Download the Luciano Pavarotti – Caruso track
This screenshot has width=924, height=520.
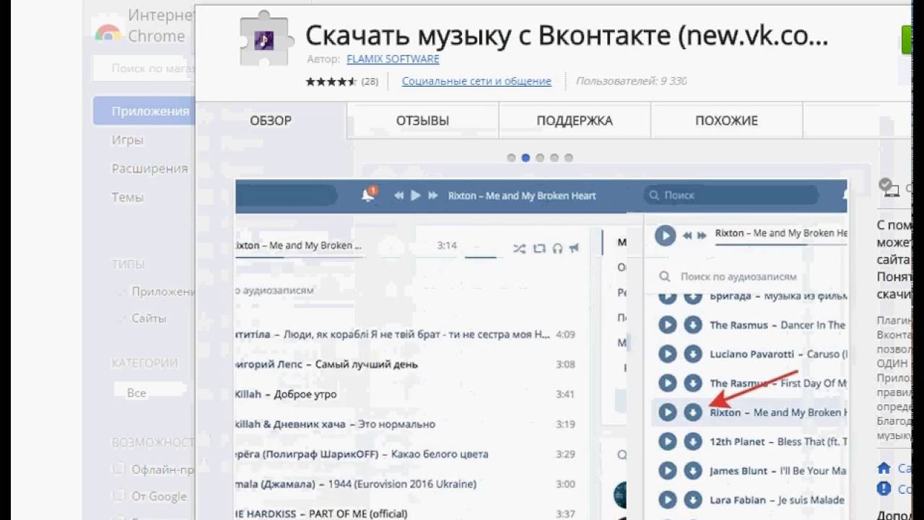tap(693, 354)
